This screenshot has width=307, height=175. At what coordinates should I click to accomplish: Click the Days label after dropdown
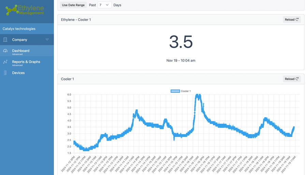[117, 5]
